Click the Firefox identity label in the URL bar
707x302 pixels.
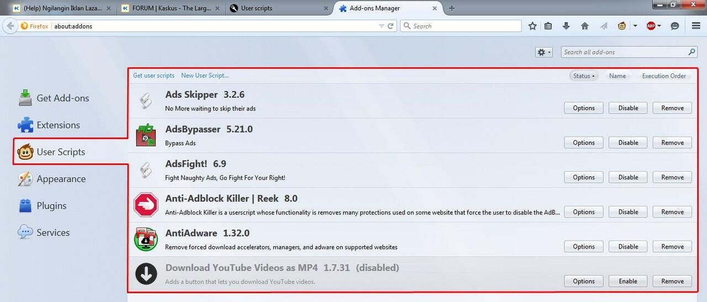click(34, 26)
